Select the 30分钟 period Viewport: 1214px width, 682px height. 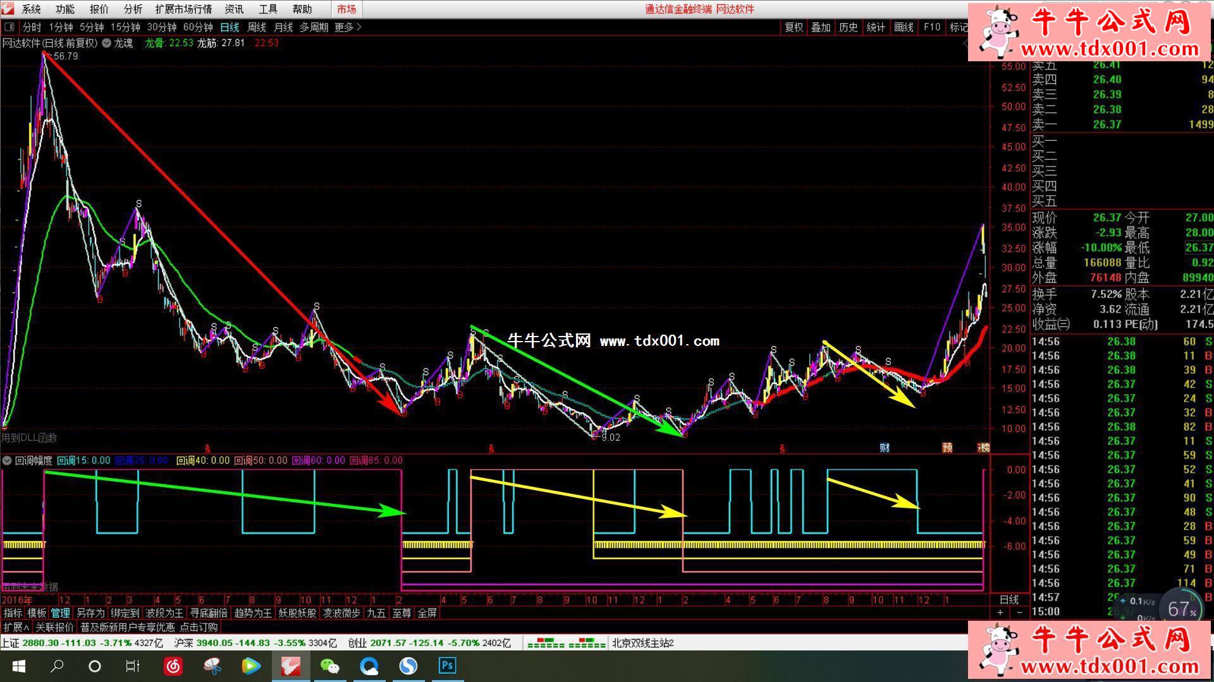click(x=162, y=27)
